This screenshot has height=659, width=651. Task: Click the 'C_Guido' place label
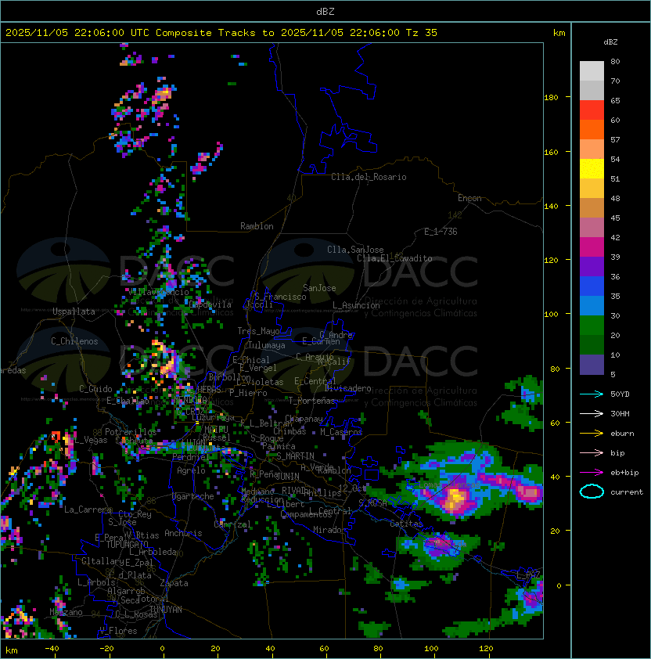[x=95, y=389]
